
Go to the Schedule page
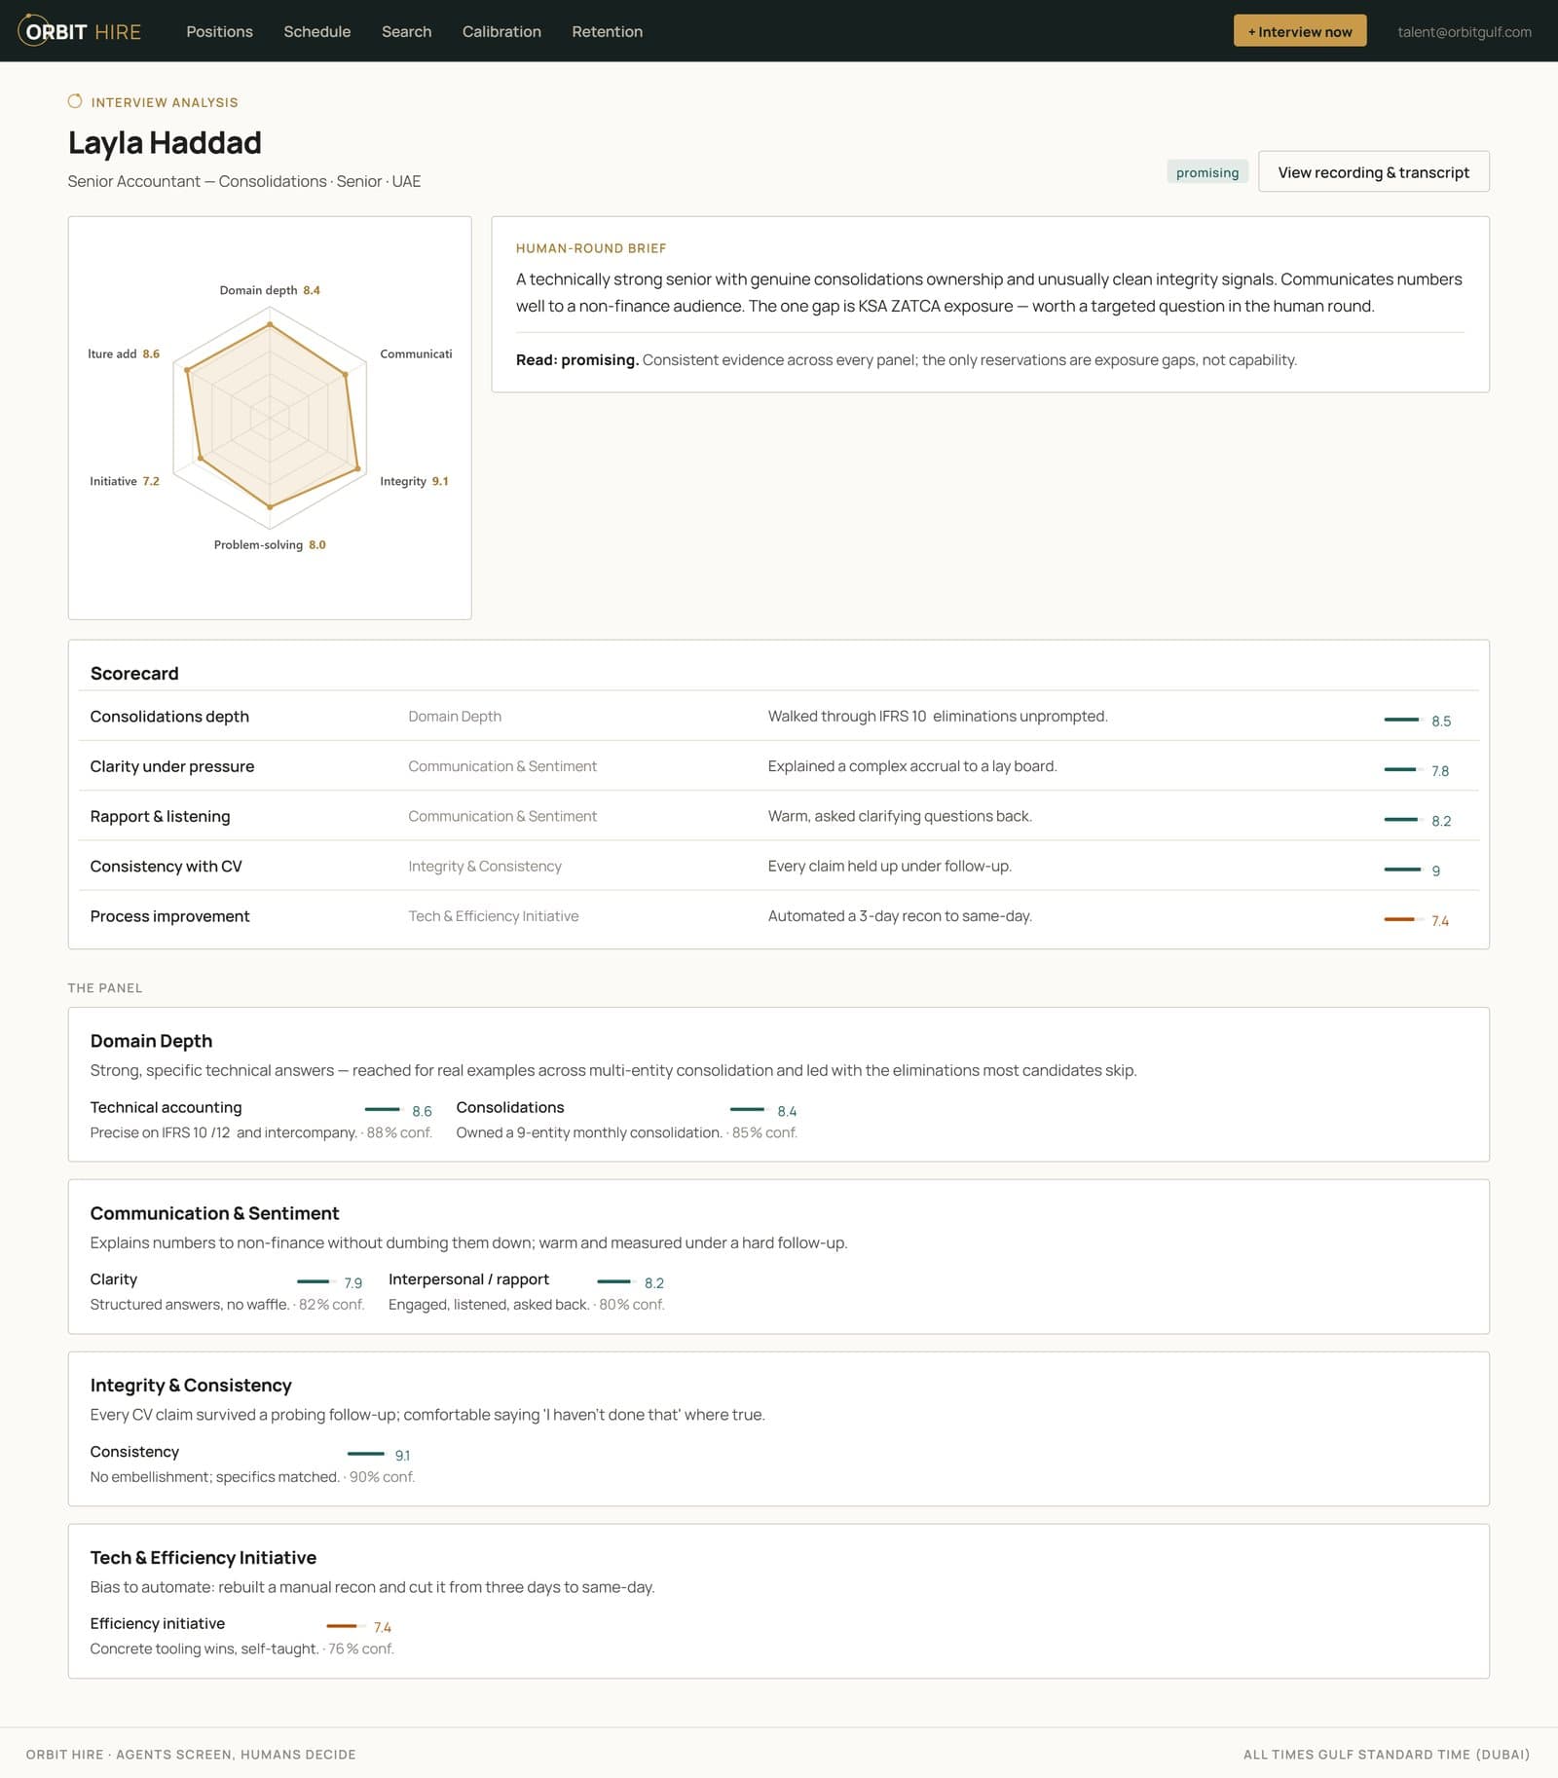(316, 31)
